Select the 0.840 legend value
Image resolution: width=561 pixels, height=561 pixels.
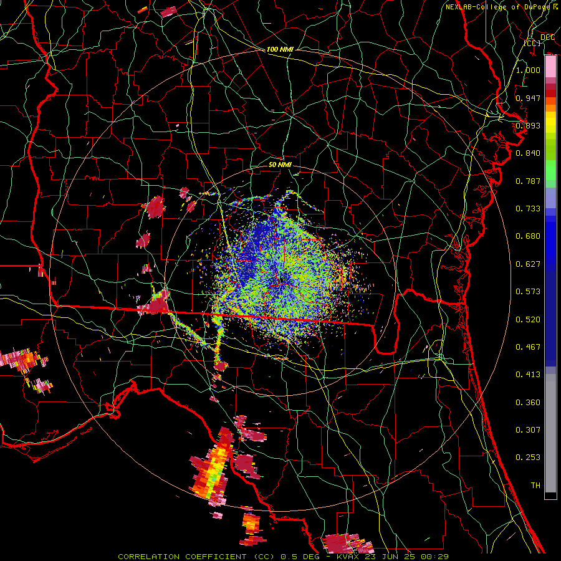point(528,153)
